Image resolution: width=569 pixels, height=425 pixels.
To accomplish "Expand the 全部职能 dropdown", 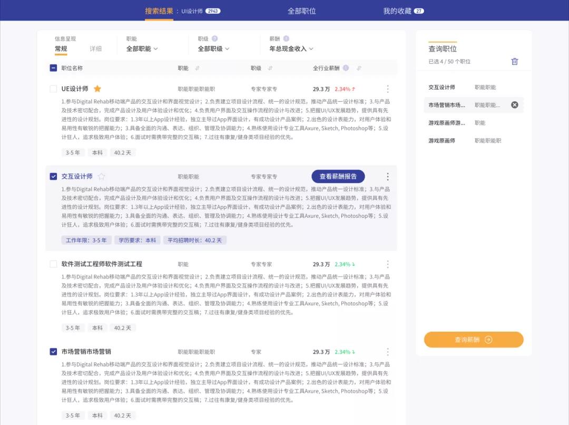I will [x=142, y=49].
